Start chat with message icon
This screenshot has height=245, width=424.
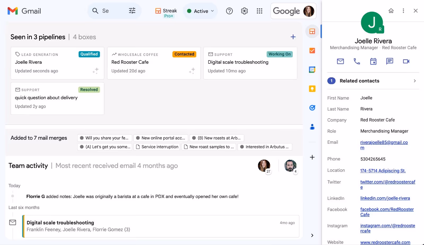click(390, 62)
